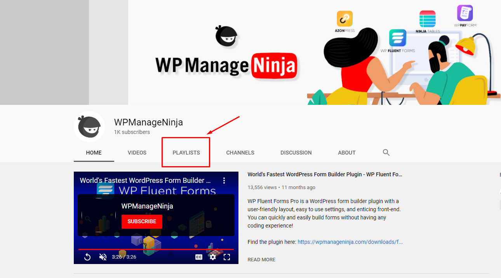The height and width of the screenshot is (278, 501).
Task: Open the wpmanageninja.com downloads link
Action: 350,242
